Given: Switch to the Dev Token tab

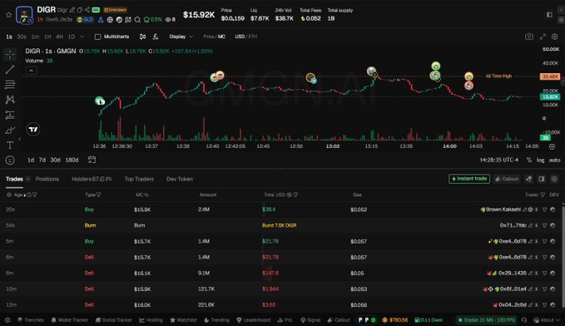Looking at the screenshot, I should [180, 179].
